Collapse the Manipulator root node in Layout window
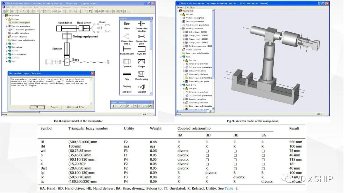The image size is (344, 193). click(x=4, y=16)
